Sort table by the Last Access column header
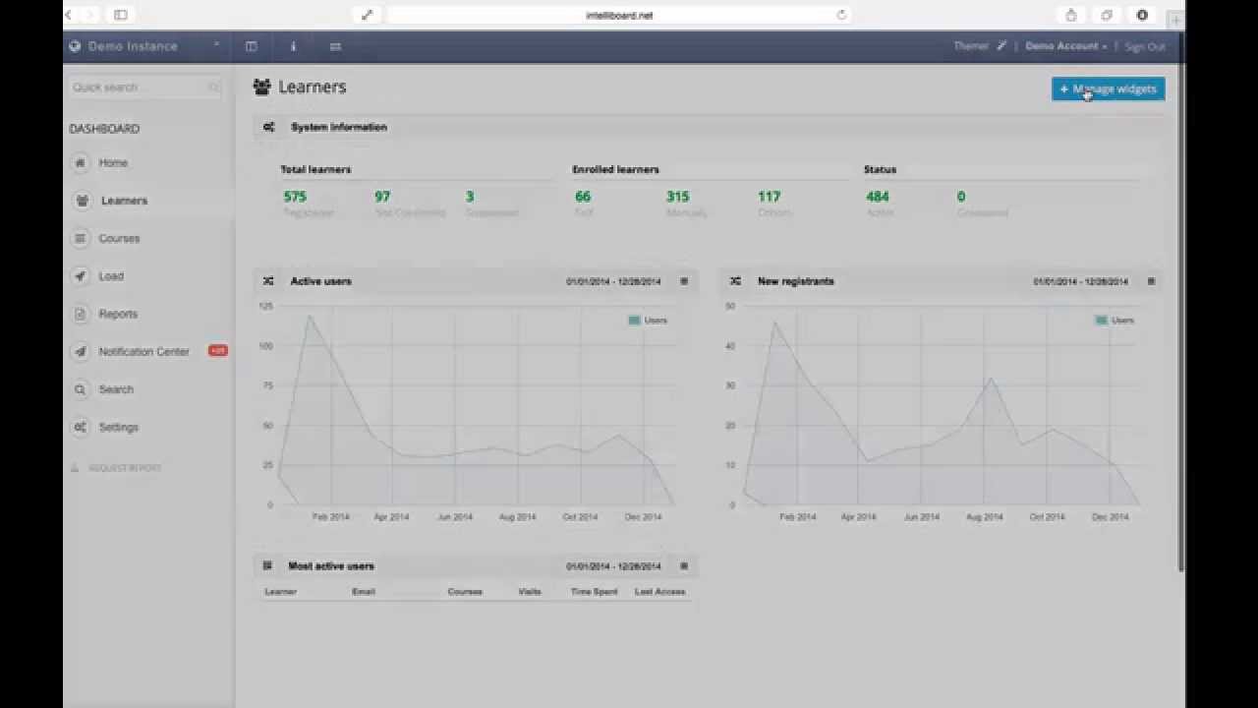1258x708 pixels. pyautogui.click(x=659, y=592)
